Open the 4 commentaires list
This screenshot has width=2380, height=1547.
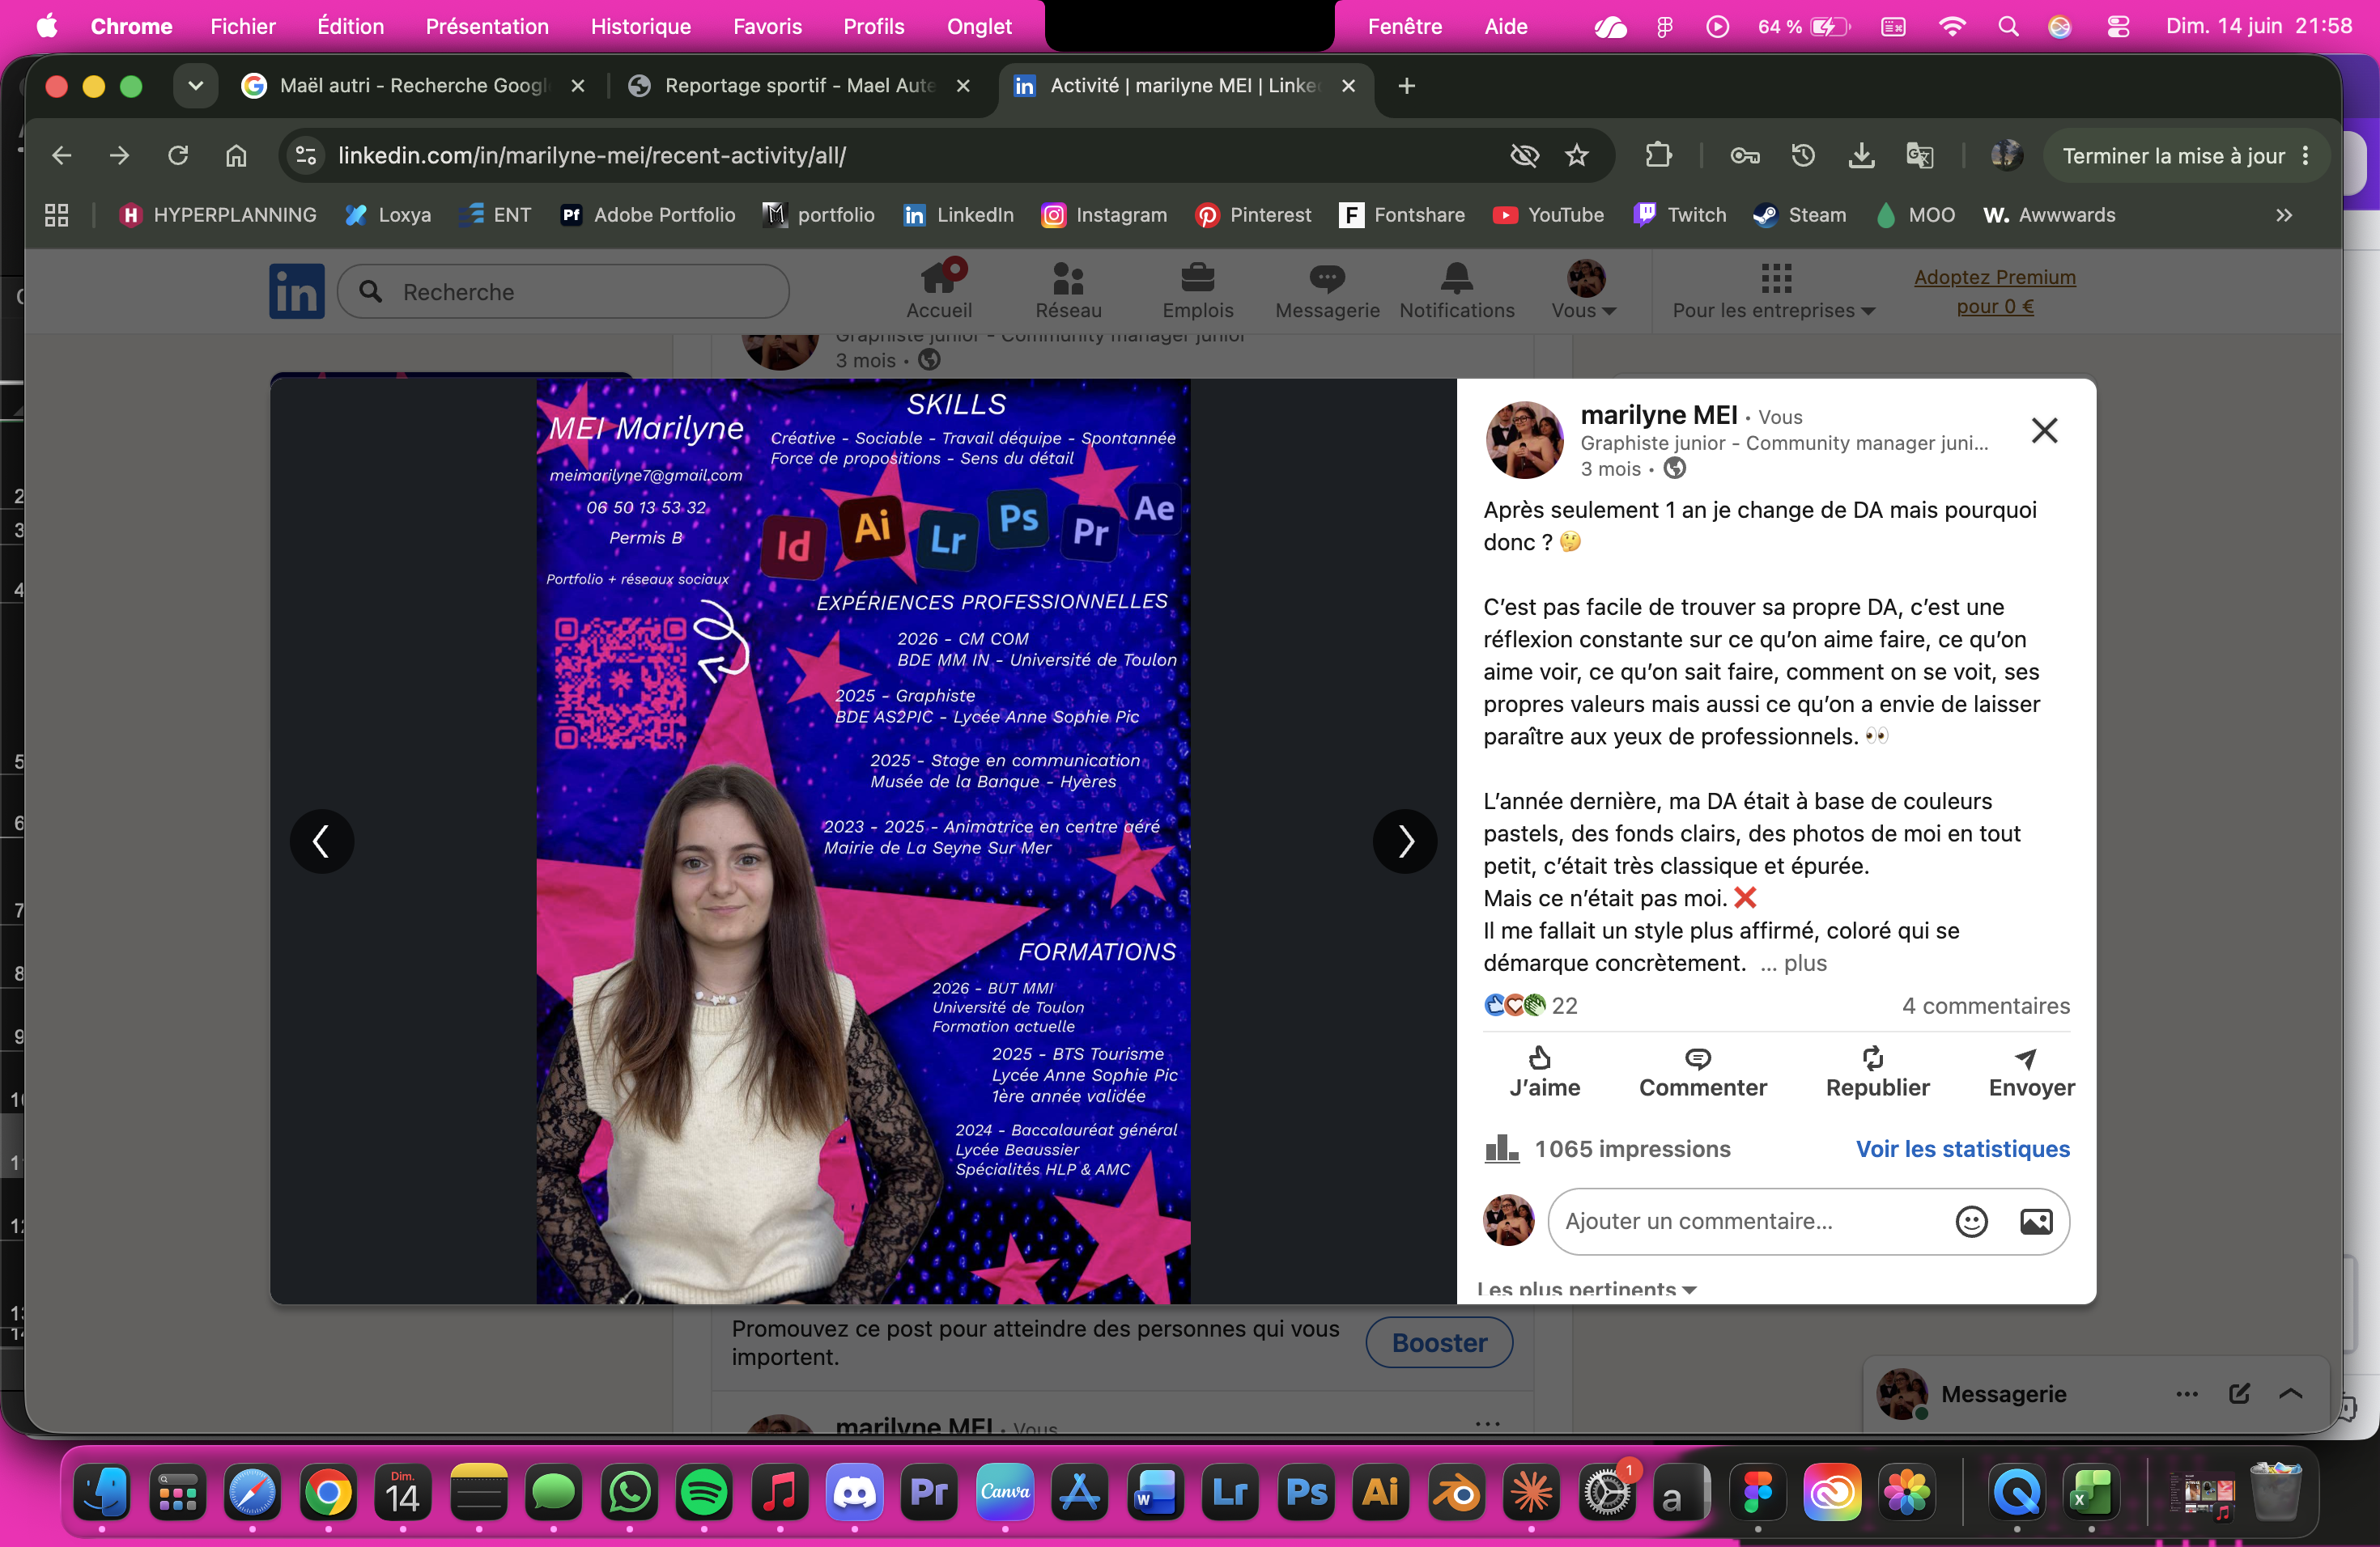point(1985,1006)
